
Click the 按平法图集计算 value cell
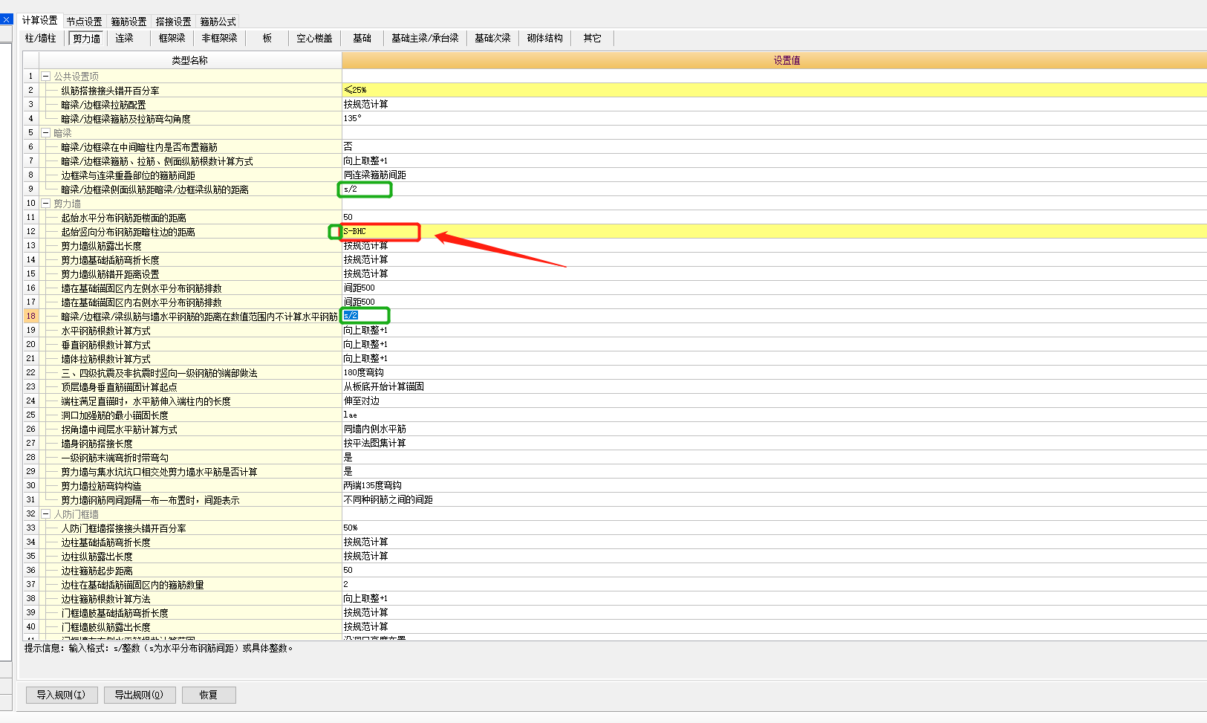click(774, 443)
